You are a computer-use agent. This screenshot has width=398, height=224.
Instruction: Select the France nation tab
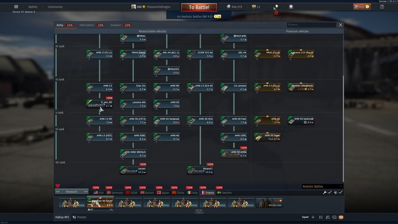207,193
